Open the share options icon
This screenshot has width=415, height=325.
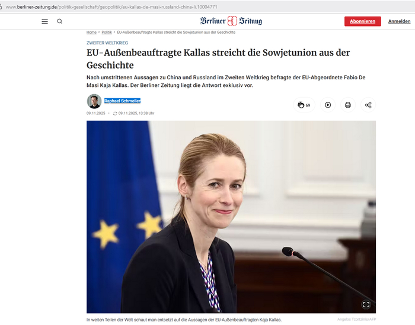368,105
